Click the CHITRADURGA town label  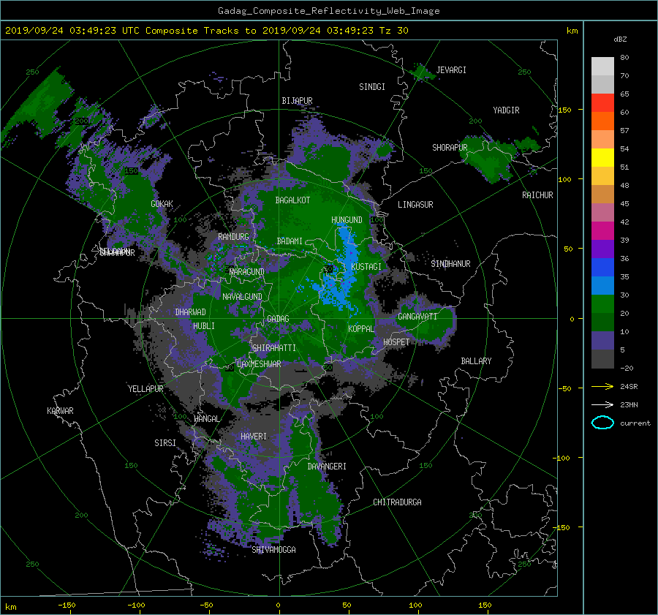tap(398, 502)
